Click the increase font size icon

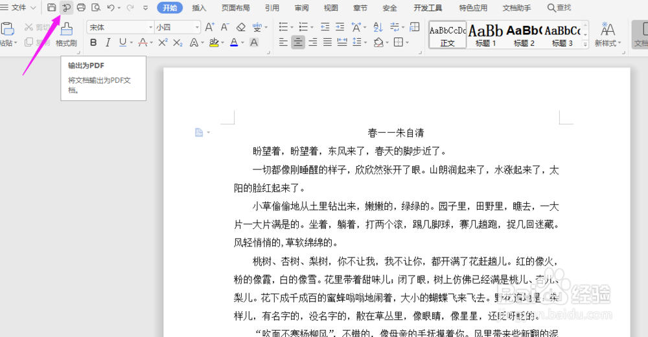[209, 27]
